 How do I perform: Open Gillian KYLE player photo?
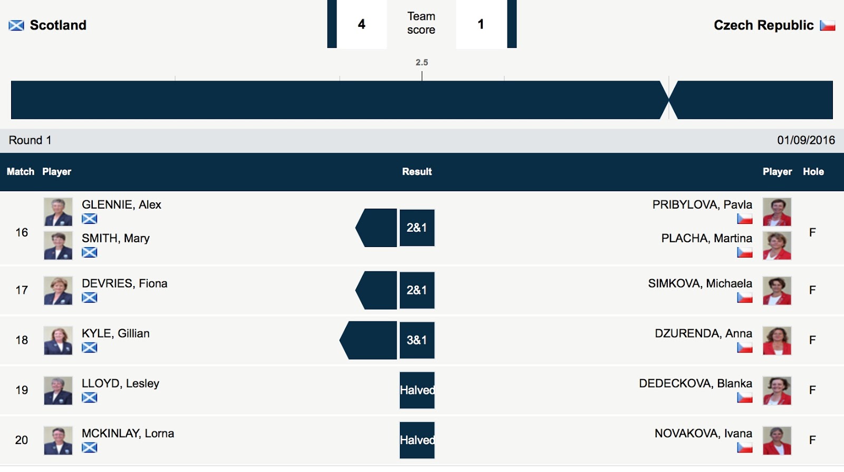coord(58,340)
